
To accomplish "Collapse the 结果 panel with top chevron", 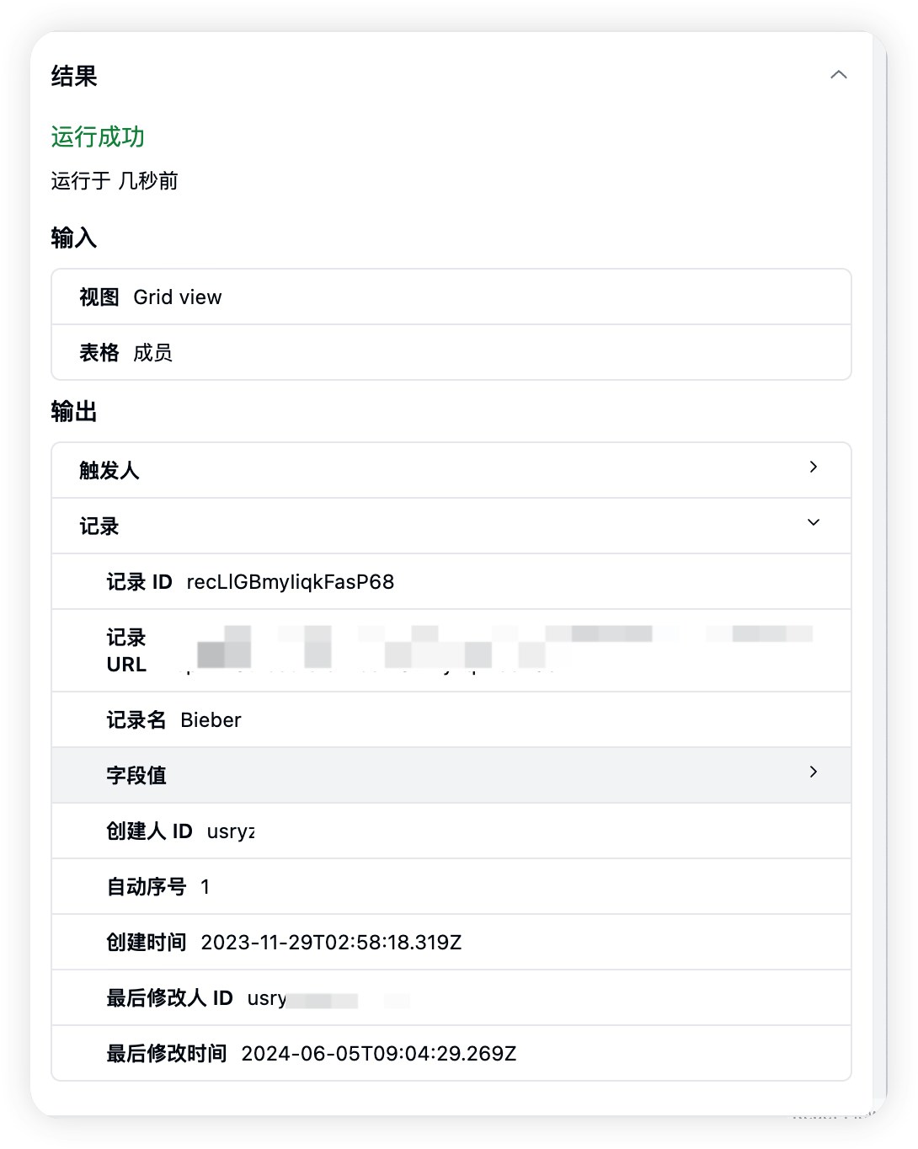I will click(838, 75).
